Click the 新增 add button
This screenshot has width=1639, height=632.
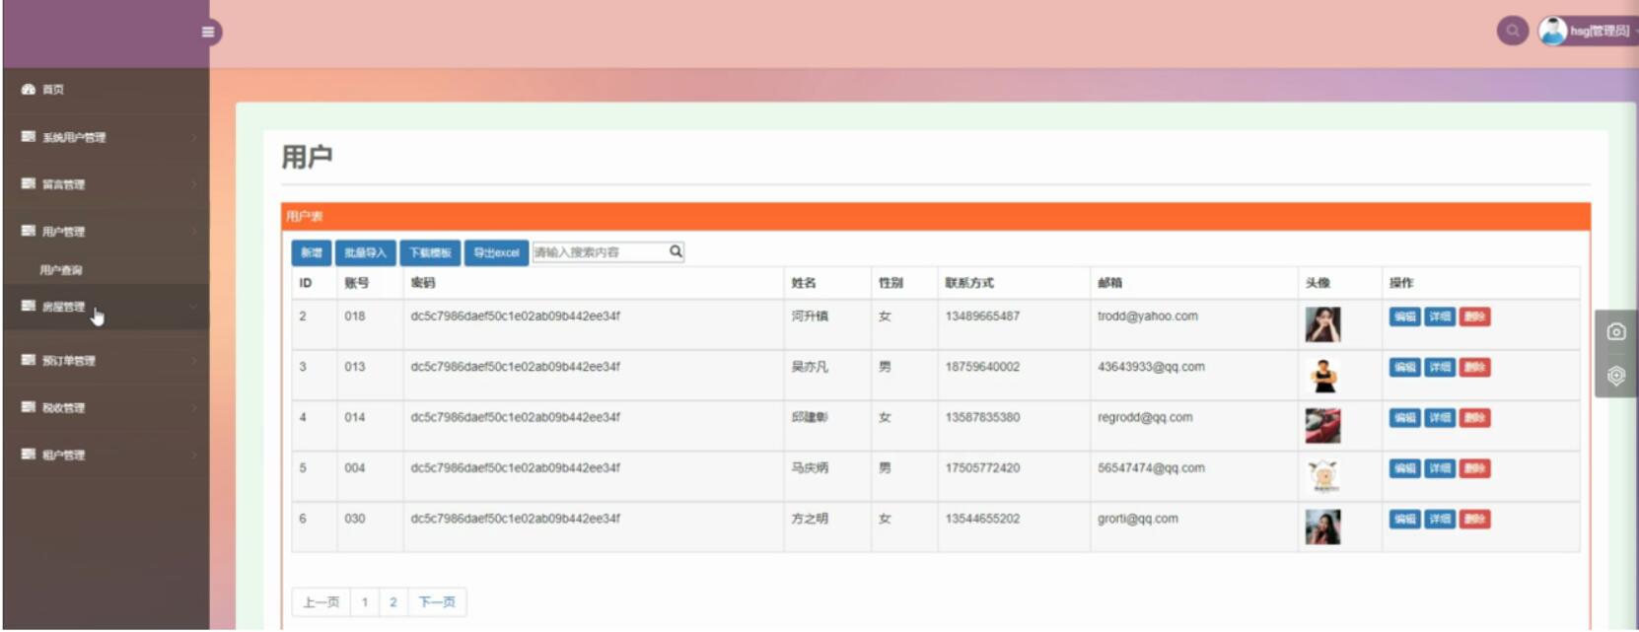click(312, 252)
